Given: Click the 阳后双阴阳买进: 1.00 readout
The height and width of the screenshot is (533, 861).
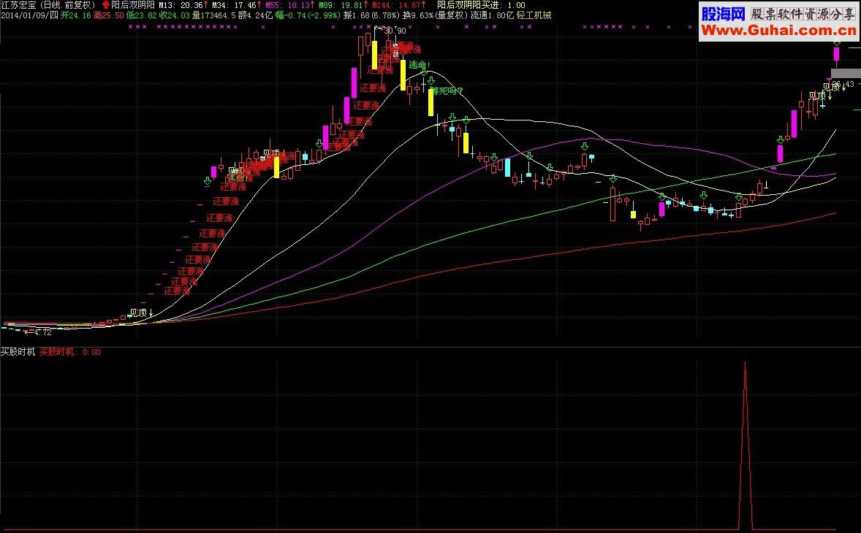Looking at the screenshot, I should pyautogui.click(x=481, y=5).
